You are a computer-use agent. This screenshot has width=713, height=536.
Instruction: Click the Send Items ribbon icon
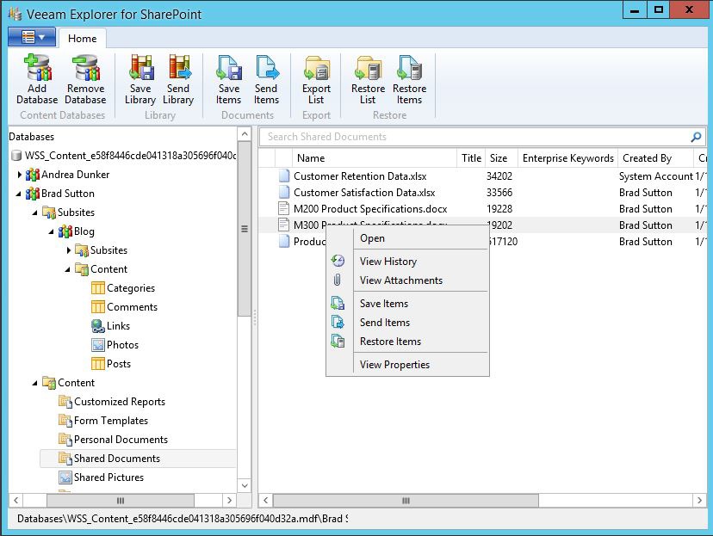point(266,67)
